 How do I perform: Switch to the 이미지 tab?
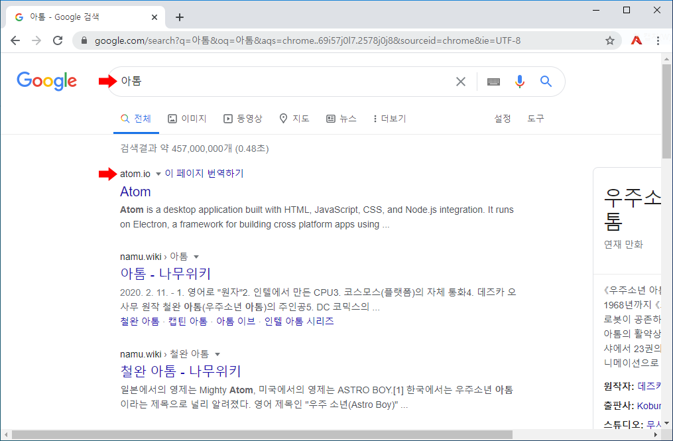click(187, 119)
